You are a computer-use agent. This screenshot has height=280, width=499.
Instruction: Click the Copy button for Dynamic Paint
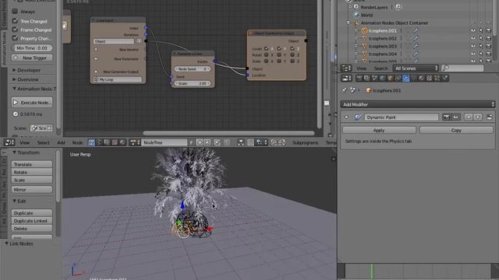456,130
